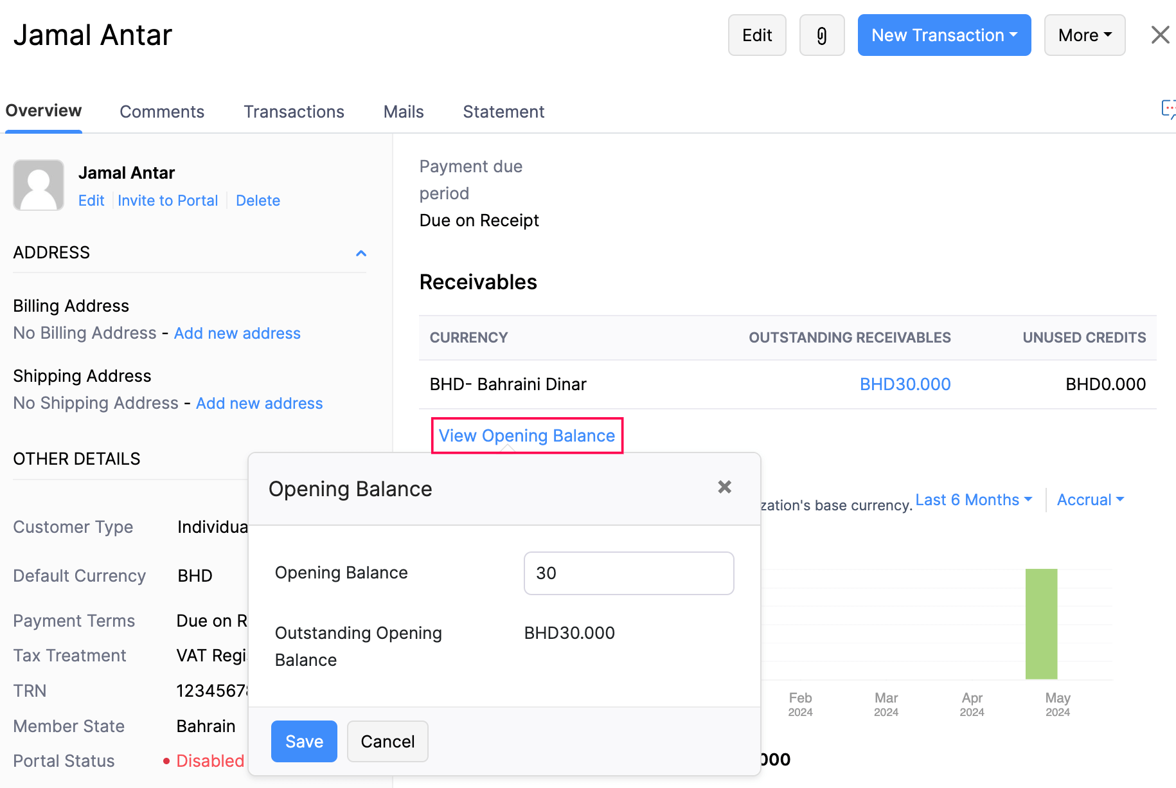
Task: Click Jamal Antar's profile avatar
Action: point(39,185)
